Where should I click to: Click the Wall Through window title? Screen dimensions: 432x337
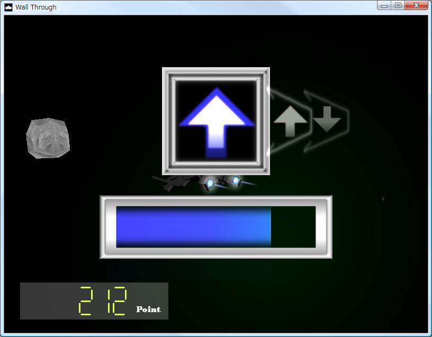[36, 7]
